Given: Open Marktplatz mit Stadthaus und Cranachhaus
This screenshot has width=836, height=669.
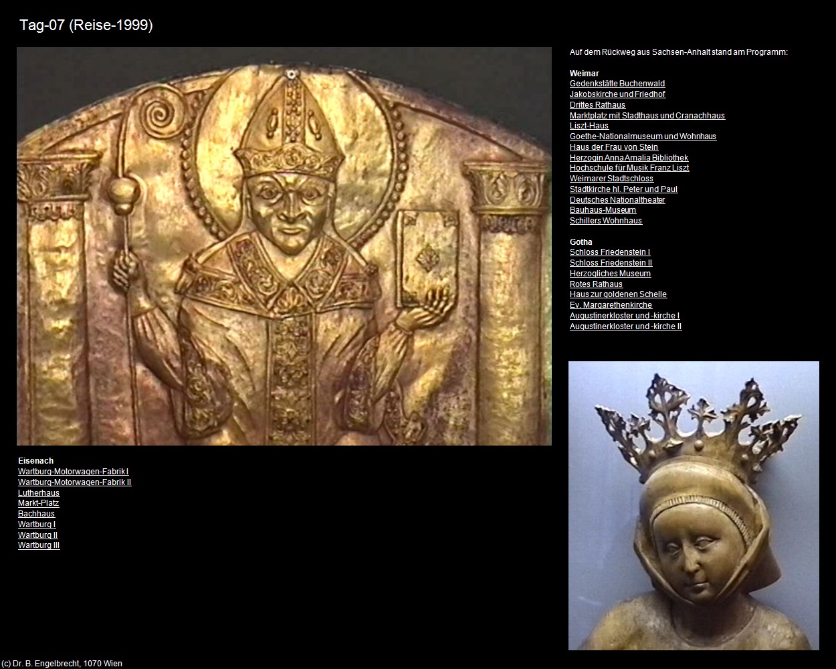Looking at the screenshot, I should pos(647,116).
